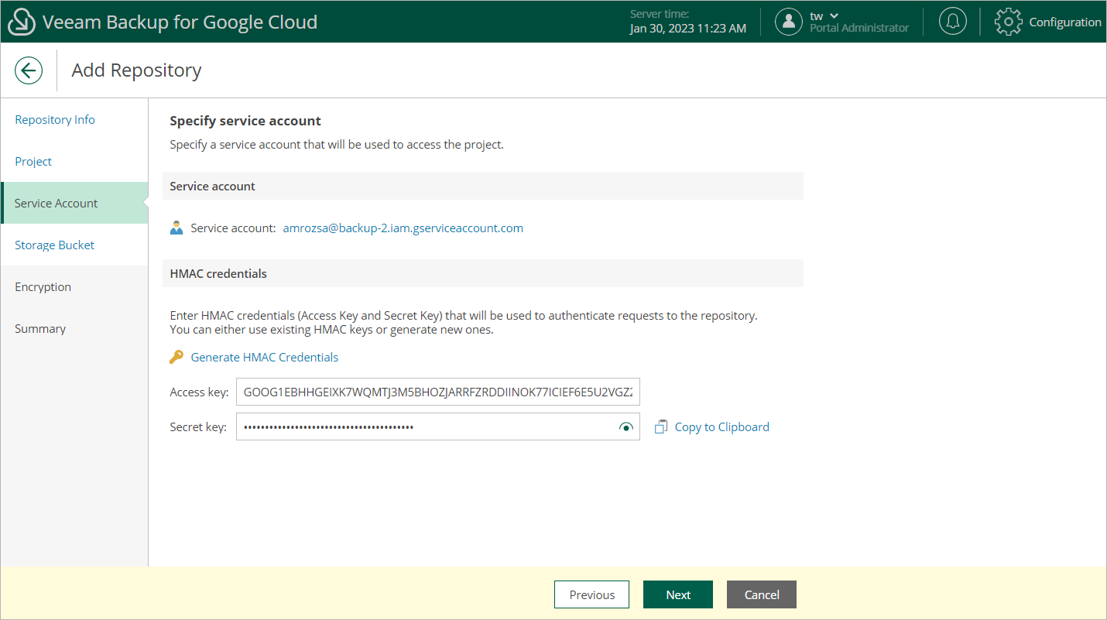Click the Previous button
The image size is (1107, 620).
(x=591, y=594)
